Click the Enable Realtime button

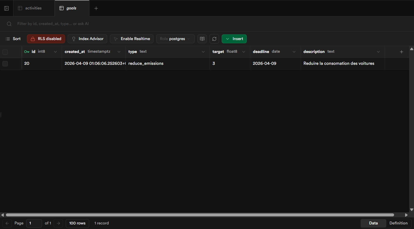click(132, 39)
